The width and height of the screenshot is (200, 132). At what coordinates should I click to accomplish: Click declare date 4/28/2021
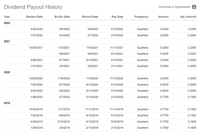[x=36, y=60]
